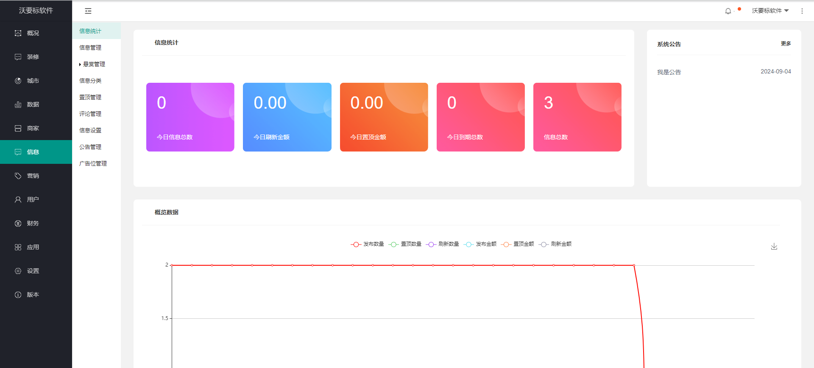The image size is (814, 368).
Task: Select 信息管理 in the submenu
Action: [x=90, y=48]
